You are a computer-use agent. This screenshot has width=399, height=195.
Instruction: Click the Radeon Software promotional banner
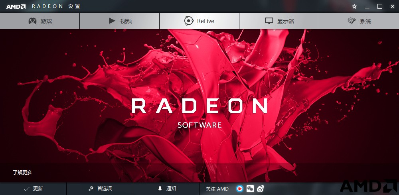coord(199,106)
